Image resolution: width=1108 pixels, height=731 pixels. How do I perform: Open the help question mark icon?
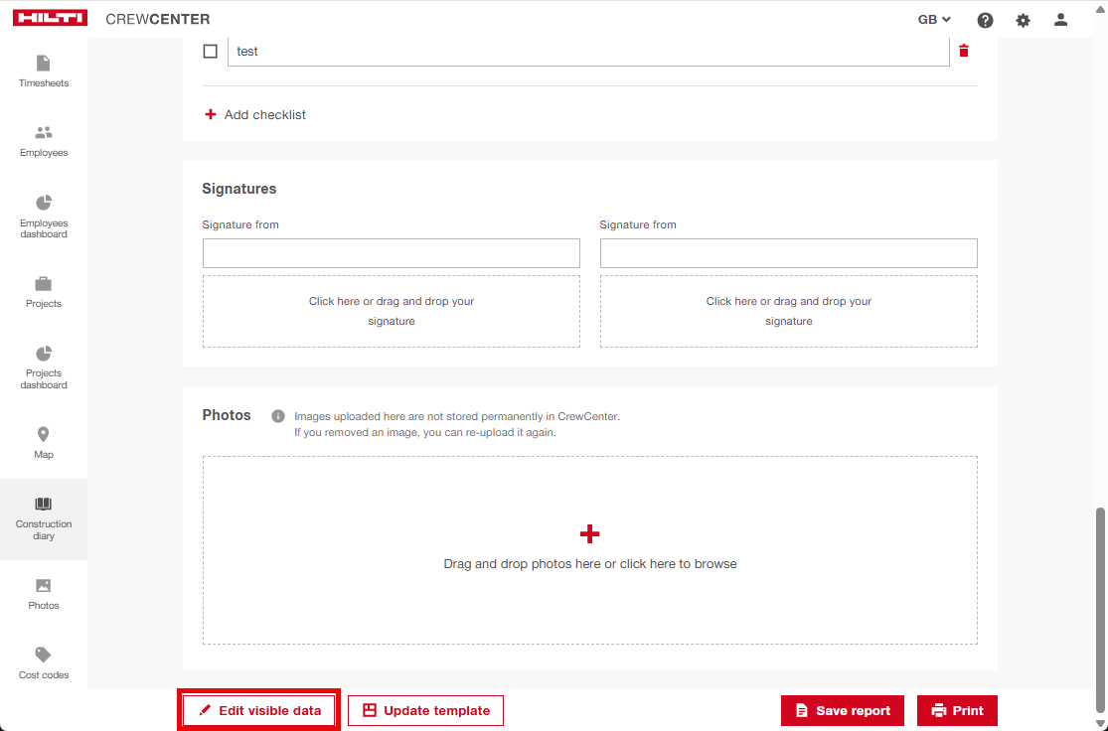985,20
